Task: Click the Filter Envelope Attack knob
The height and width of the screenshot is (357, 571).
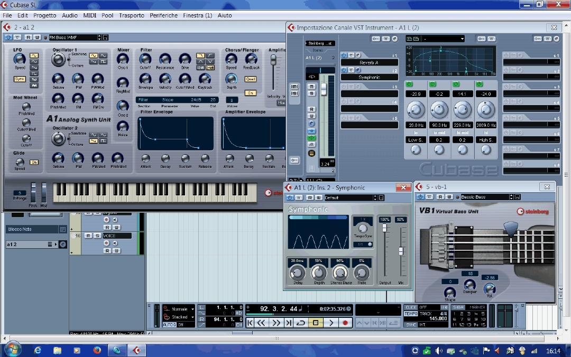Action: click(146, 158)
